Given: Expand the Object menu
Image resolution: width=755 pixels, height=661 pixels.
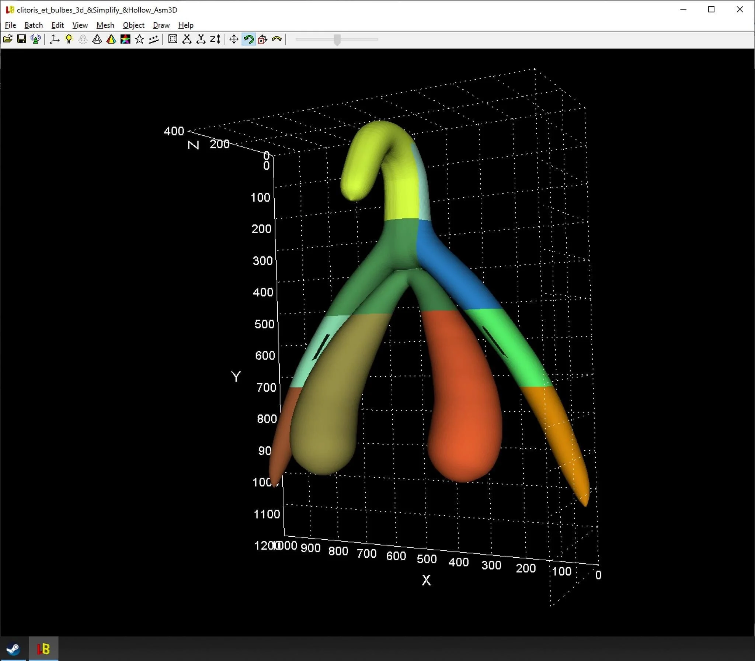Looking at the screenshot, I should click(133, 25).
